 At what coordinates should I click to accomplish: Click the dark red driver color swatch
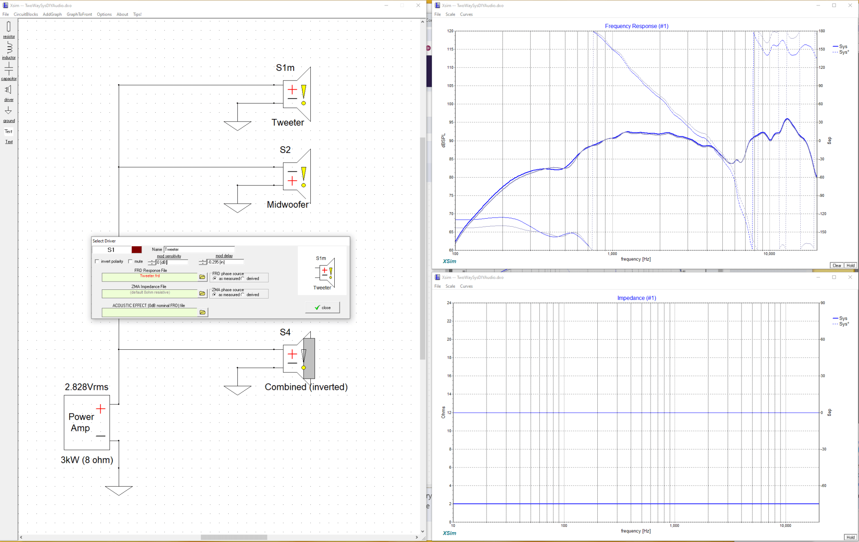[x=137, y=250]
